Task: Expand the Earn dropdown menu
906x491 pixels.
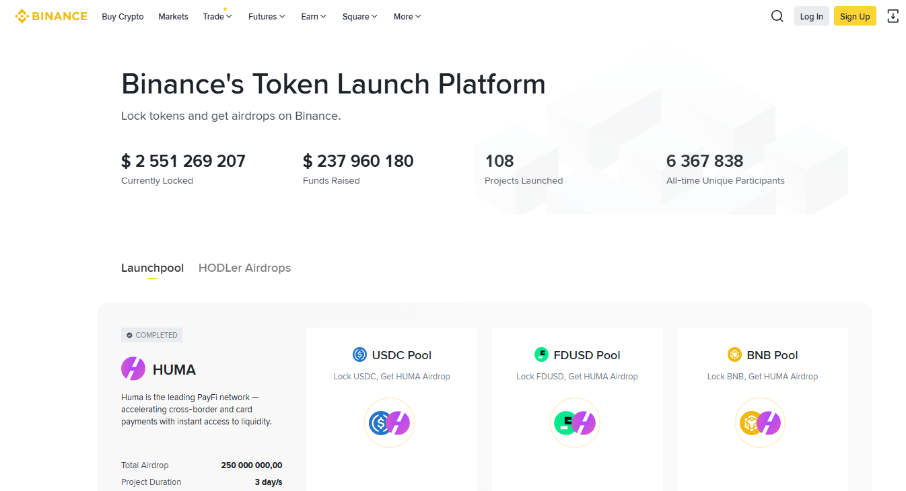Action: click(314, 17)
